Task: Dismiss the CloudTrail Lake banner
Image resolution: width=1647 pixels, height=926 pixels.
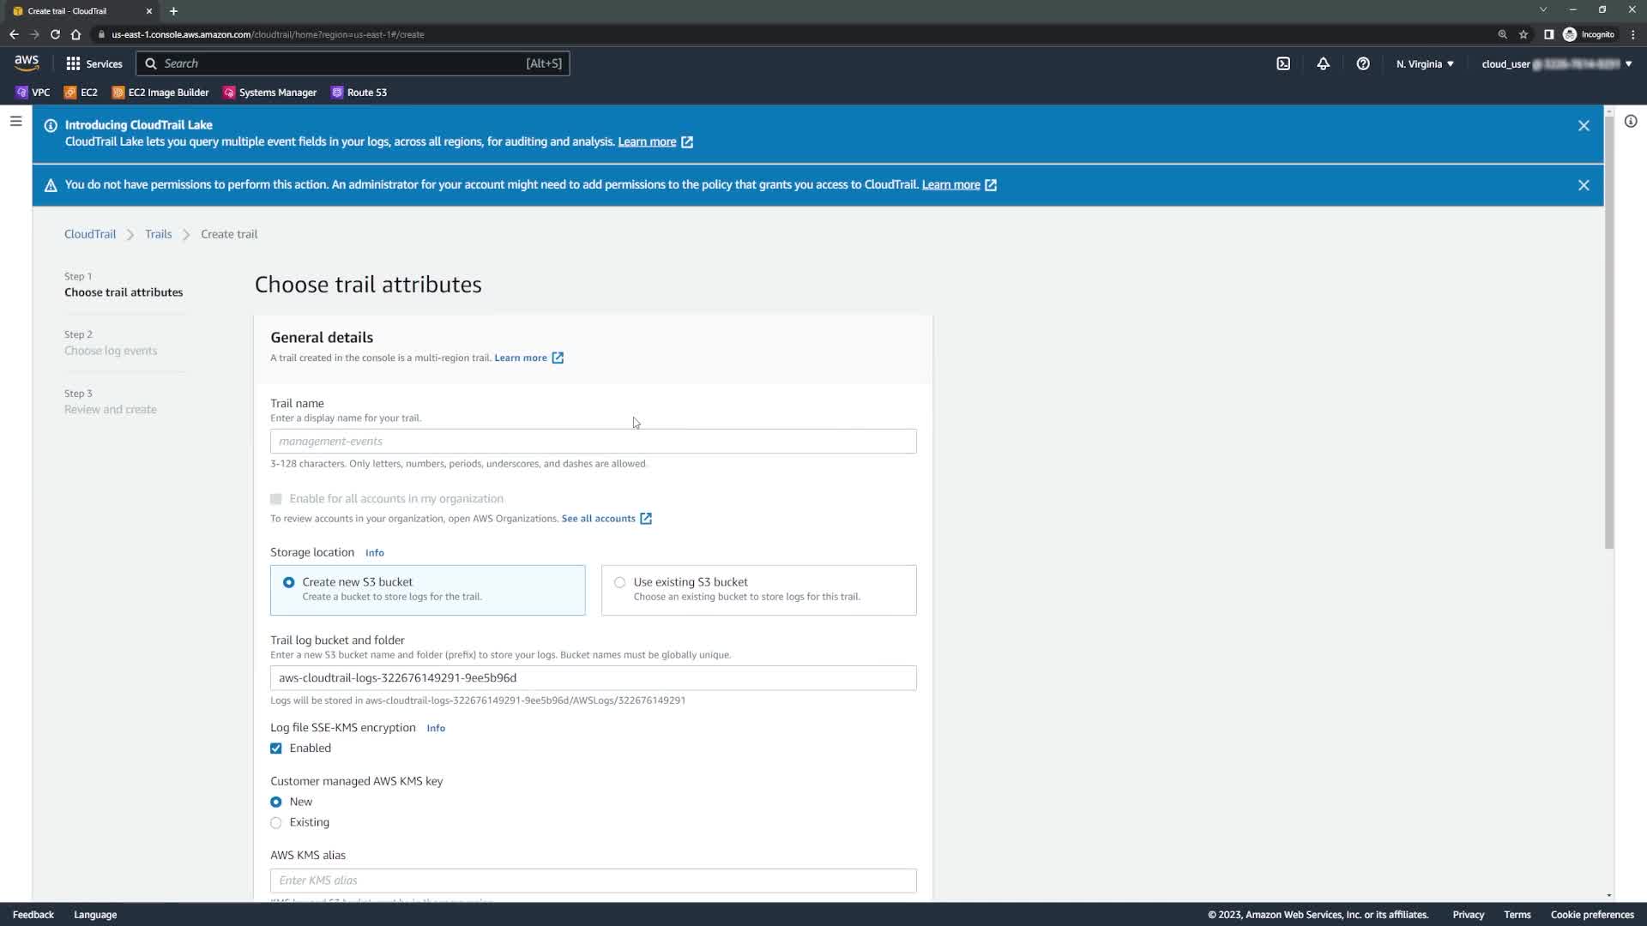Action: point(1584,126)
